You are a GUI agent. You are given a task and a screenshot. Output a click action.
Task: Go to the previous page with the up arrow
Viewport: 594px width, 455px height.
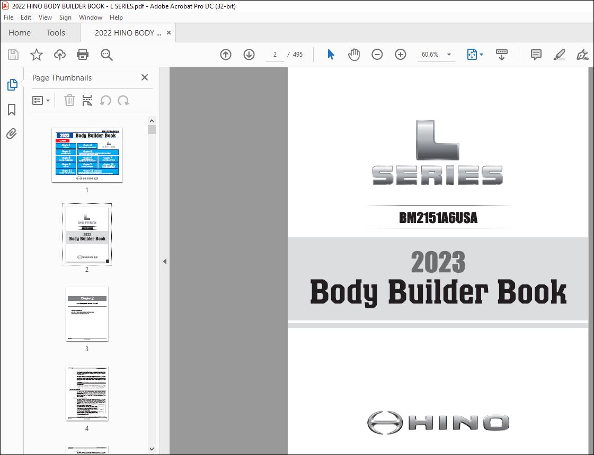click(226, 55)
